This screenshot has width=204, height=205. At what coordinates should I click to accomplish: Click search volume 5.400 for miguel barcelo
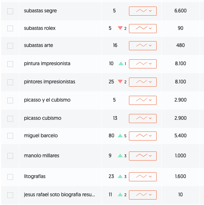pyautogui.click(x=180, y=135)
